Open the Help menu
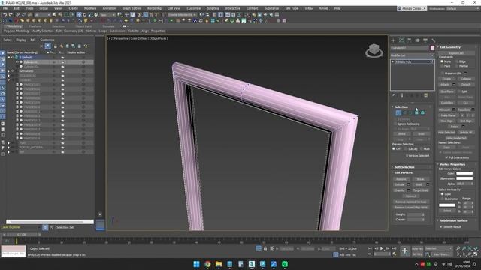481x270 pixels. (x=337, y=8)
